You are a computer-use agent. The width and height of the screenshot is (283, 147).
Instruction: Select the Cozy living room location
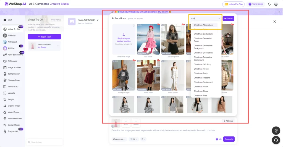pos(173,39)
